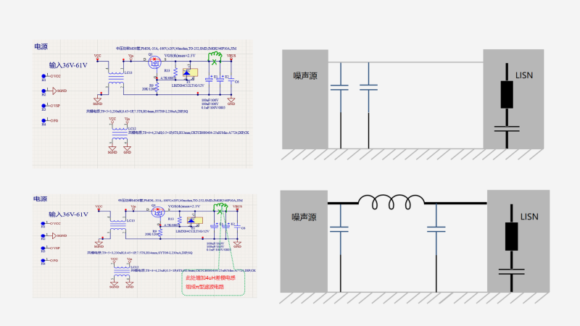Click the 噪声源 block in lower right diagram
The height and width of the screenshot is (326, 580).
[x=304, y=217]
